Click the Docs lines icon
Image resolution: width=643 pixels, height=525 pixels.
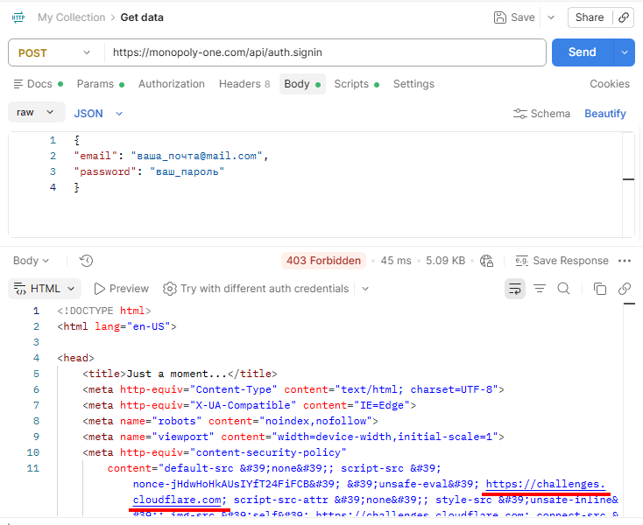(x=18, y=84)
